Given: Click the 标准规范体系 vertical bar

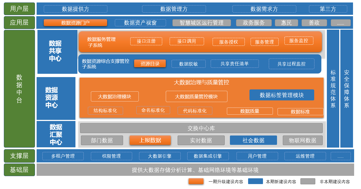Looking at the screenshot, I should (x=333, y=89).
